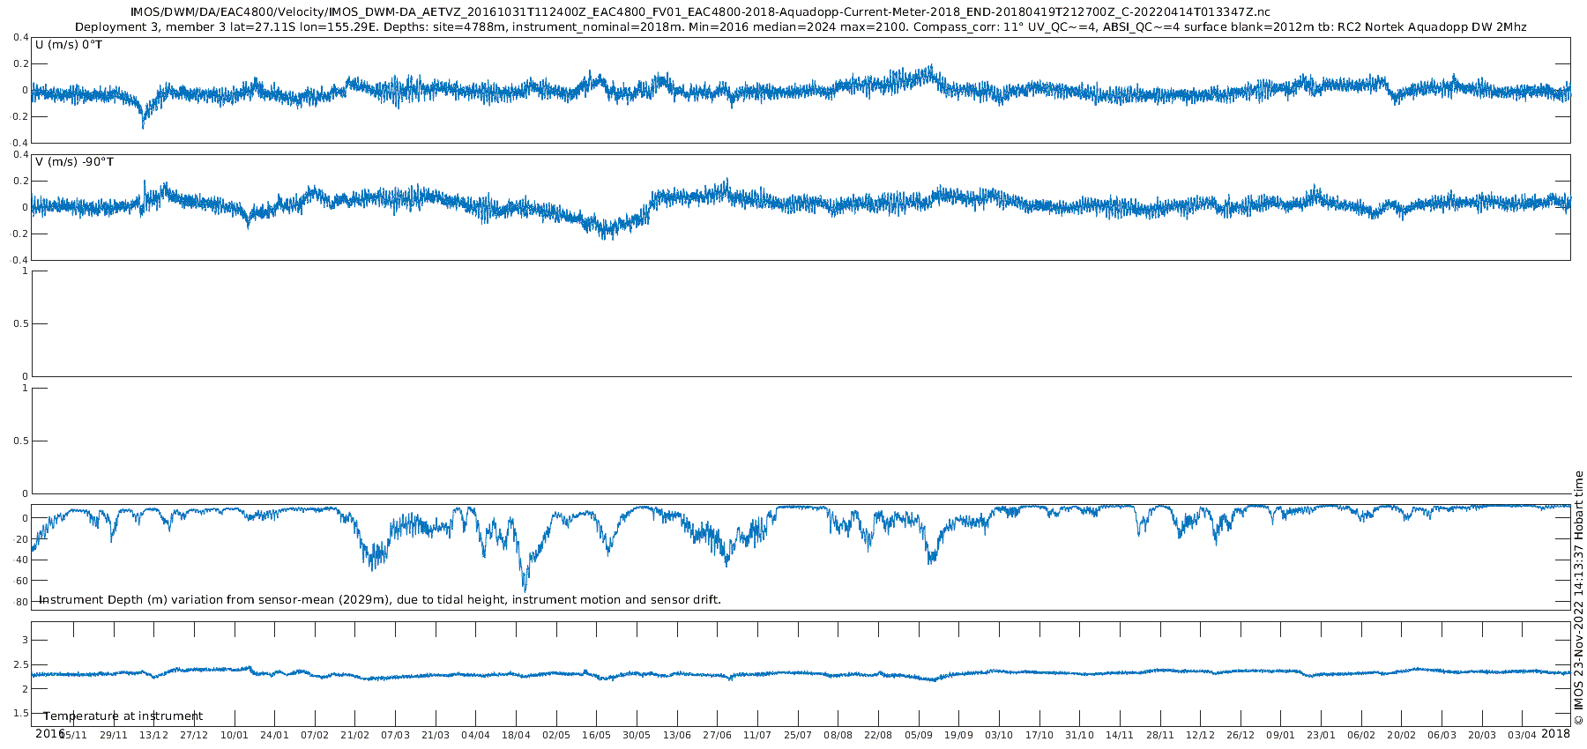Click the 'Instrument Depth (m) variation' caption

(380, 600)
